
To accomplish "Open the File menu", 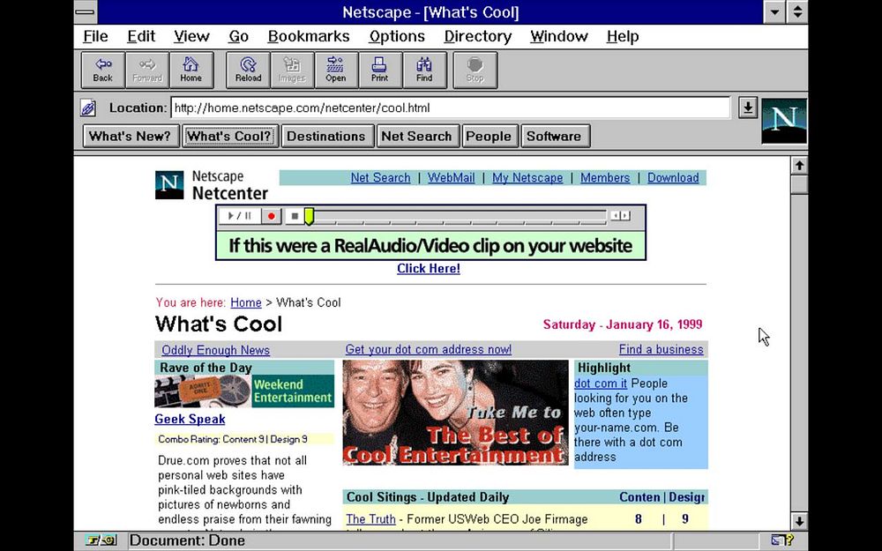I will (x=95, y=36).
